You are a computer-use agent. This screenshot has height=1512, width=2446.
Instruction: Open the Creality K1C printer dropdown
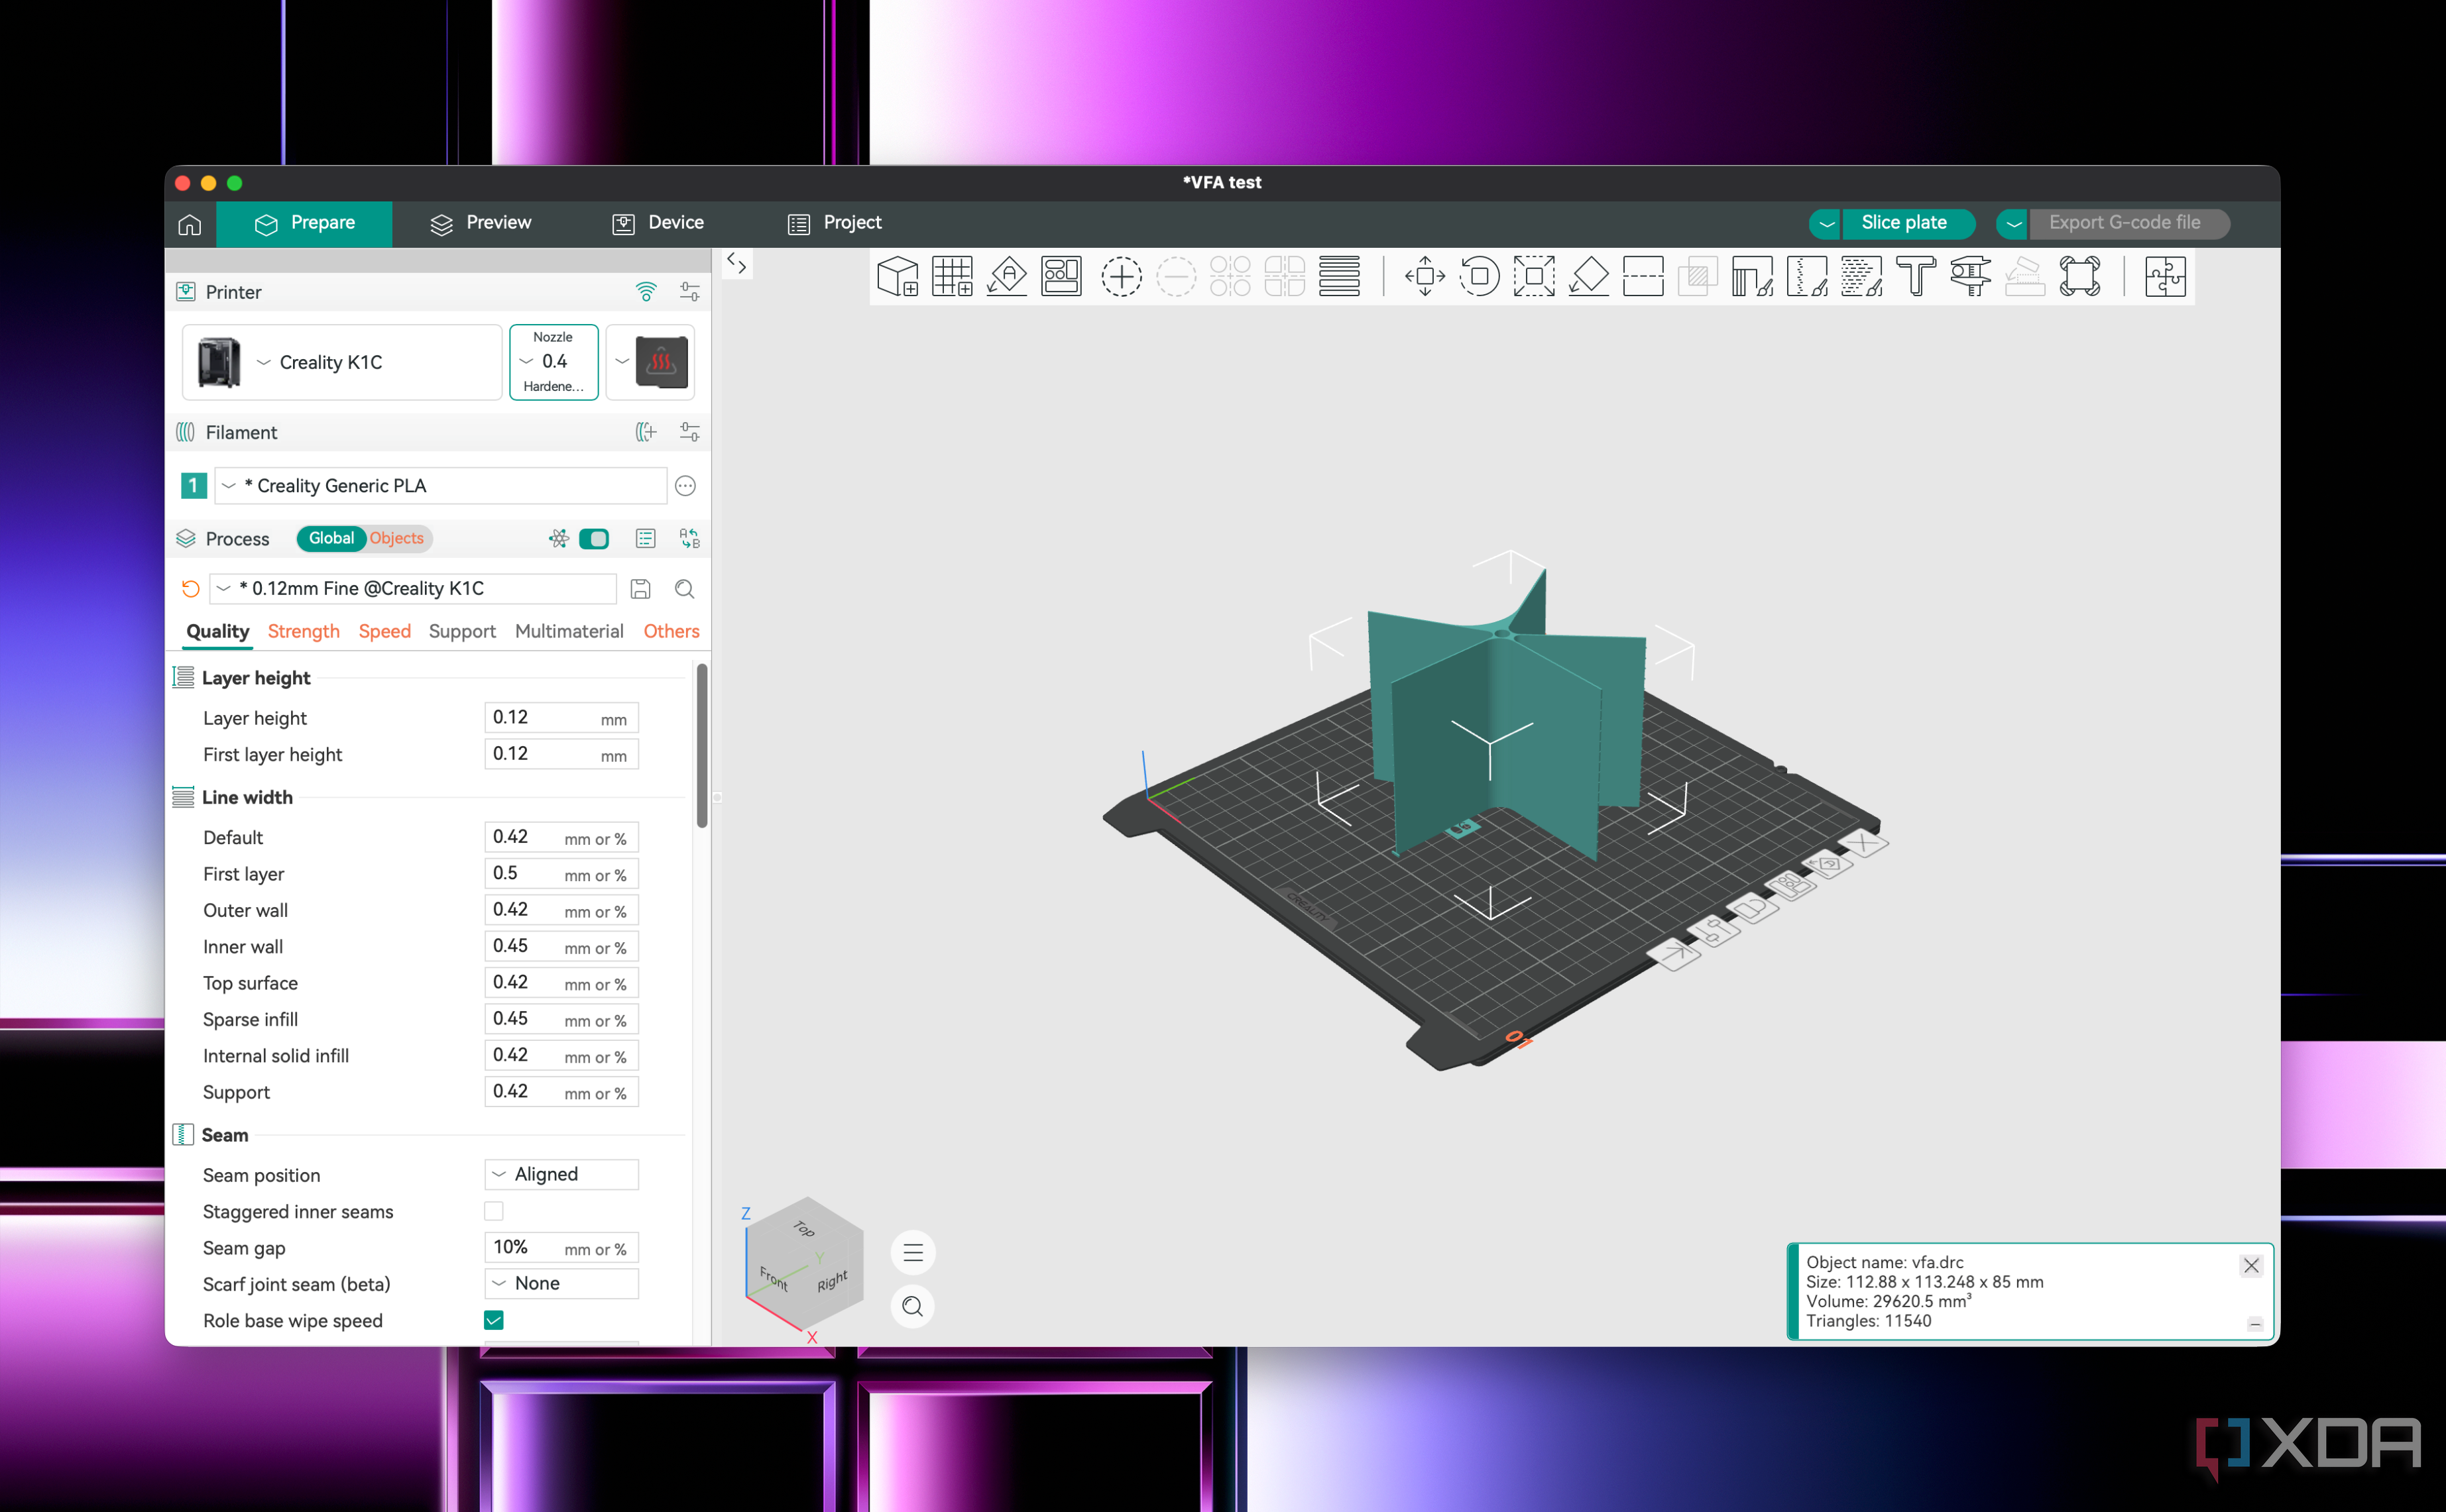click(x=342, y=362)
